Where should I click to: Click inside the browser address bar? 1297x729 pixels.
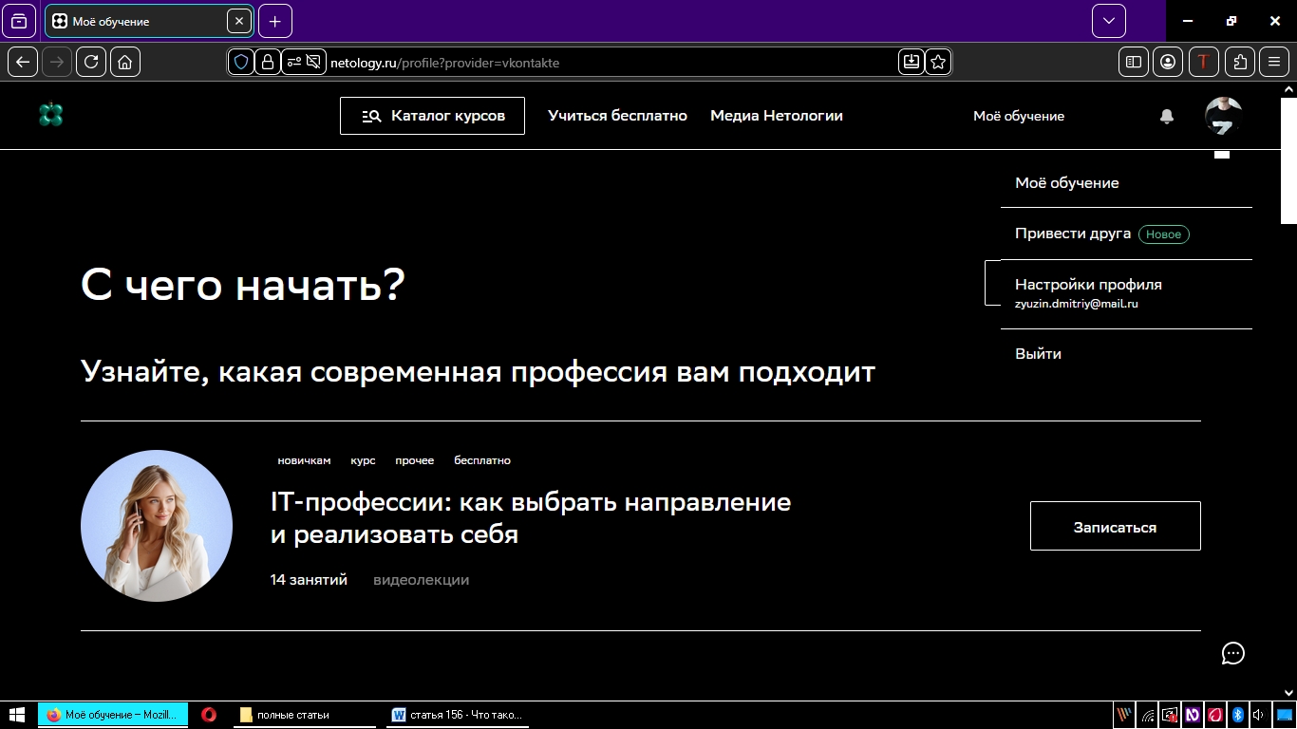tap(570, 62)
